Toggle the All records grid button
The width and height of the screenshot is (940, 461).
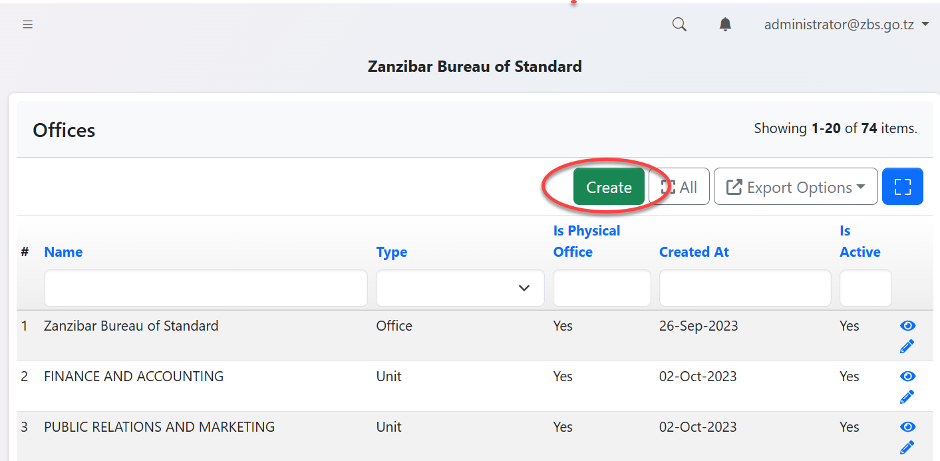pos(679,187)
